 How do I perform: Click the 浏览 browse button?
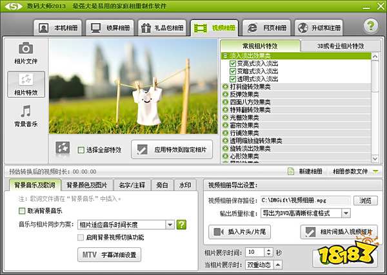pos(366,200)
